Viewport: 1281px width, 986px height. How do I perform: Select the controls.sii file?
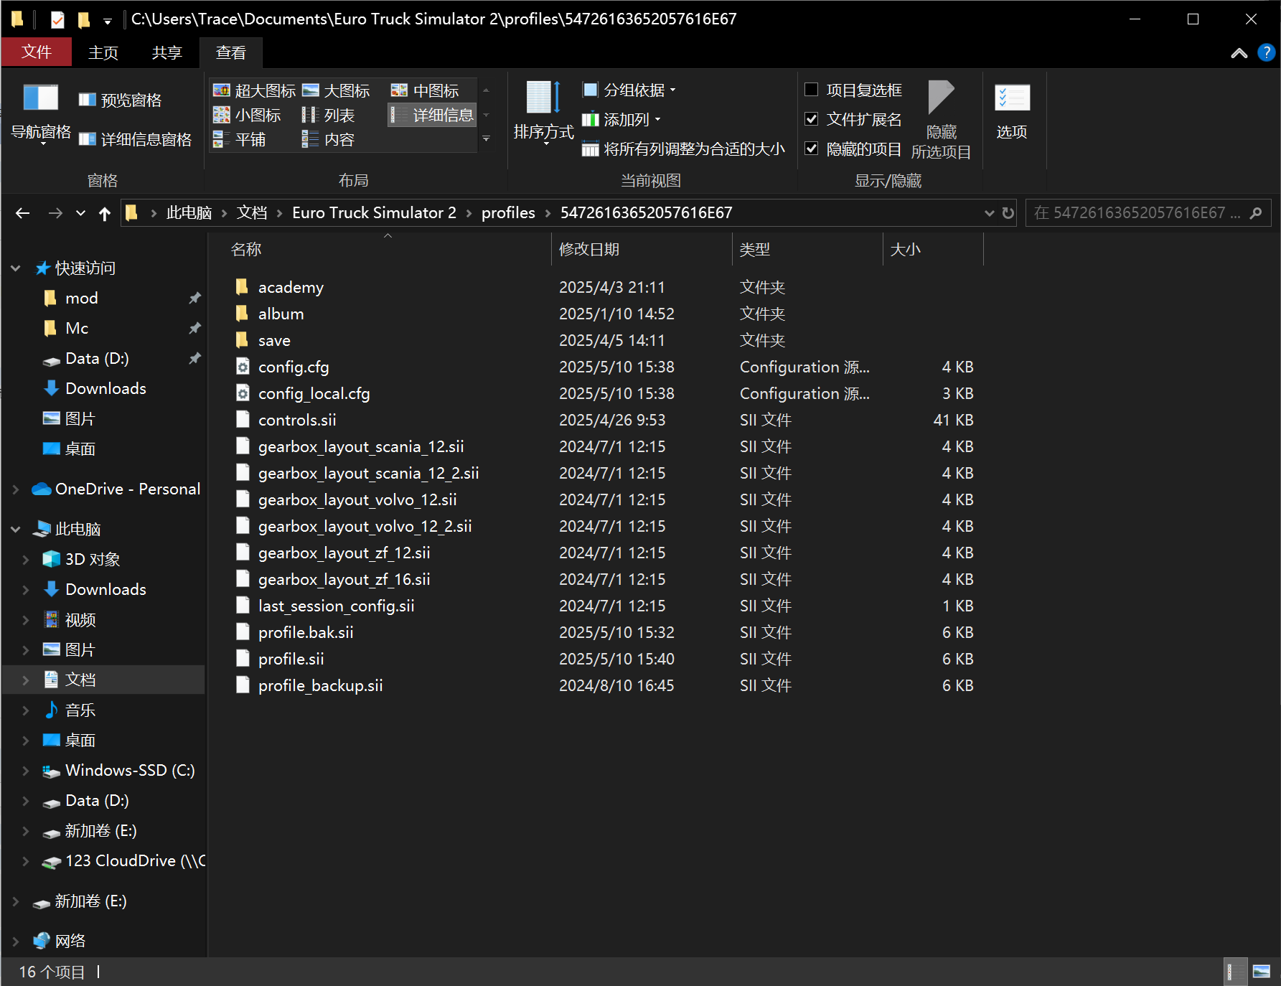[x=297, y=420]
